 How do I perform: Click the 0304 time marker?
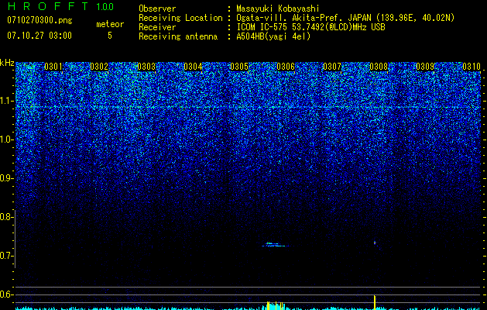click(x=193, y=67)
